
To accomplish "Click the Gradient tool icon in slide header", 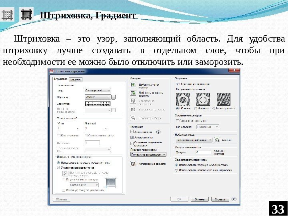I will point(26,14).
